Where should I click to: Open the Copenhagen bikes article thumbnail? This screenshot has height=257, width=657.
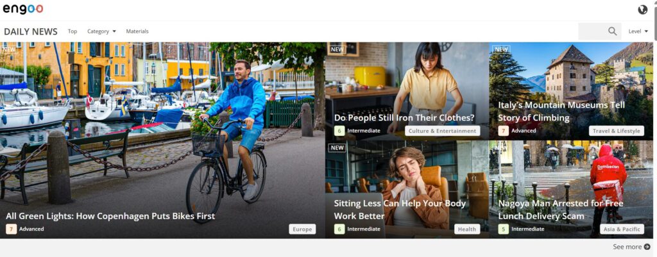pos(162,140)
